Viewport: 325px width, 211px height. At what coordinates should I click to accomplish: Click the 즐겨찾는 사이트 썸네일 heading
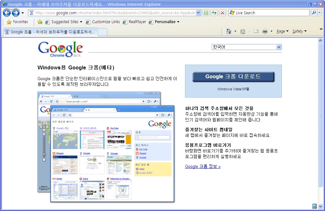[209, 130]
